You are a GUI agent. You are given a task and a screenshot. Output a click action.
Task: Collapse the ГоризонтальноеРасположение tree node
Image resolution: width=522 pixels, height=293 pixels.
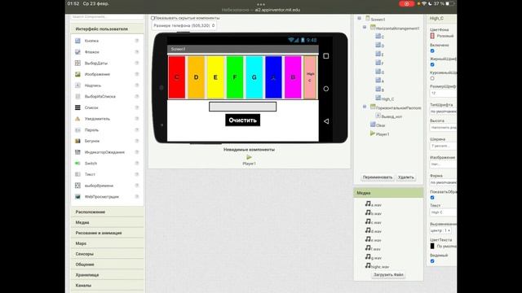point(365,107)
